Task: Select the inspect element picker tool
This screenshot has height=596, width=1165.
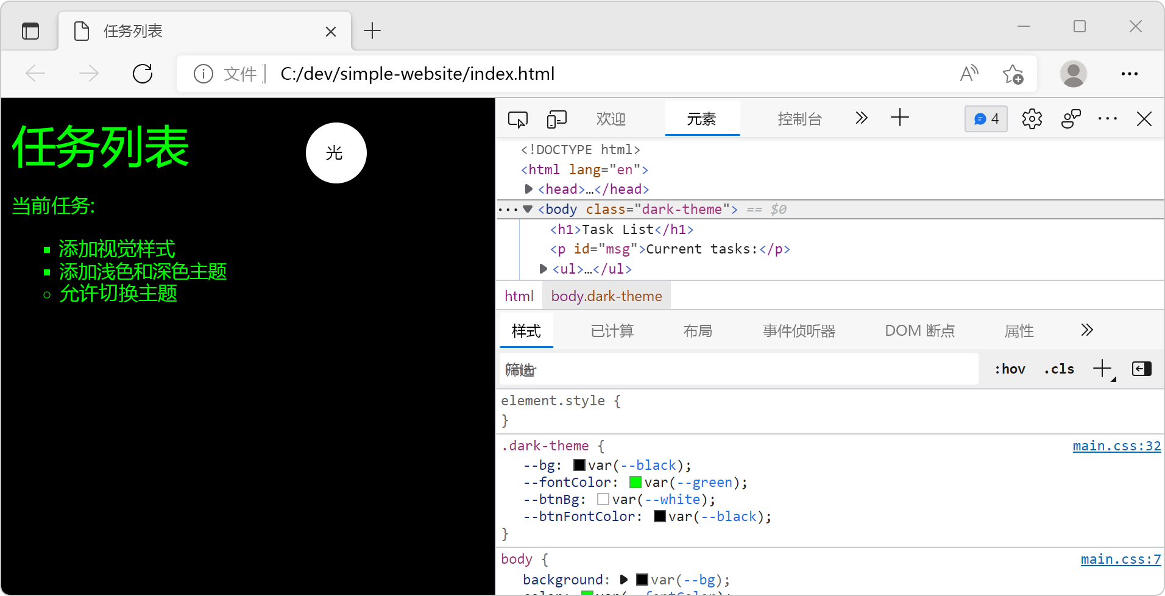Action: point(517,119)
